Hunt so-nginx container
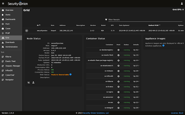Screen dimensions: 185x115 click(x=119, y=92)
